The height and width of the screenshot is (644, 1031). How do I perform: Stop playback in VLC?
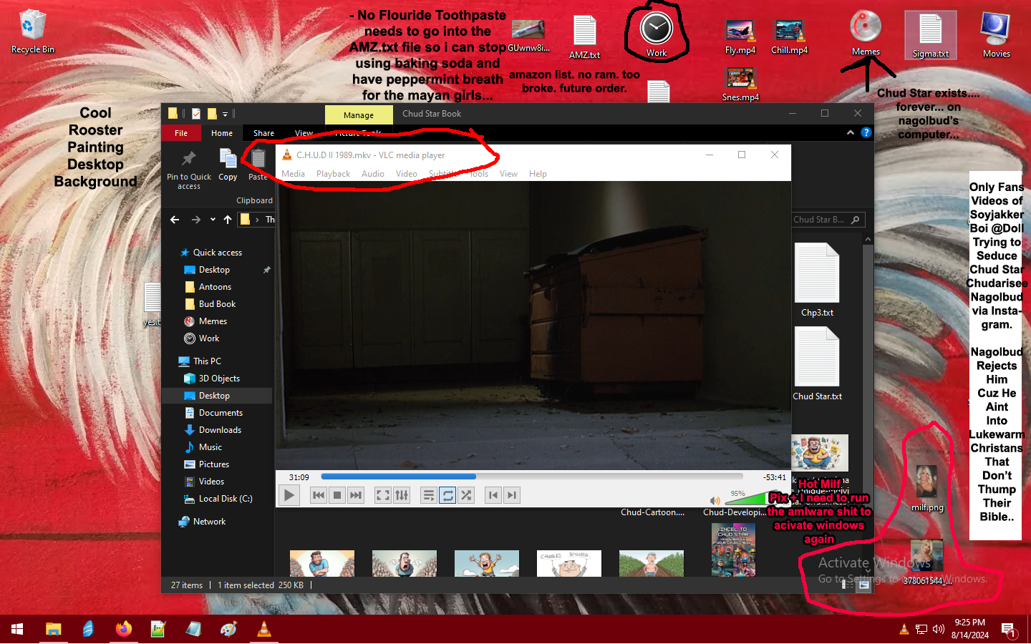pyautogui.click(x=337, y=495)
